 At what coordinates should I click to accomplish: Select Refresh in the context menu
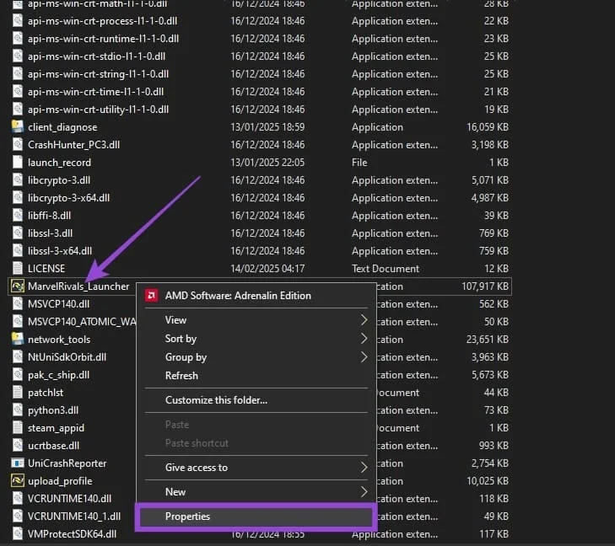pyautogui.click(x=181, y=376)
